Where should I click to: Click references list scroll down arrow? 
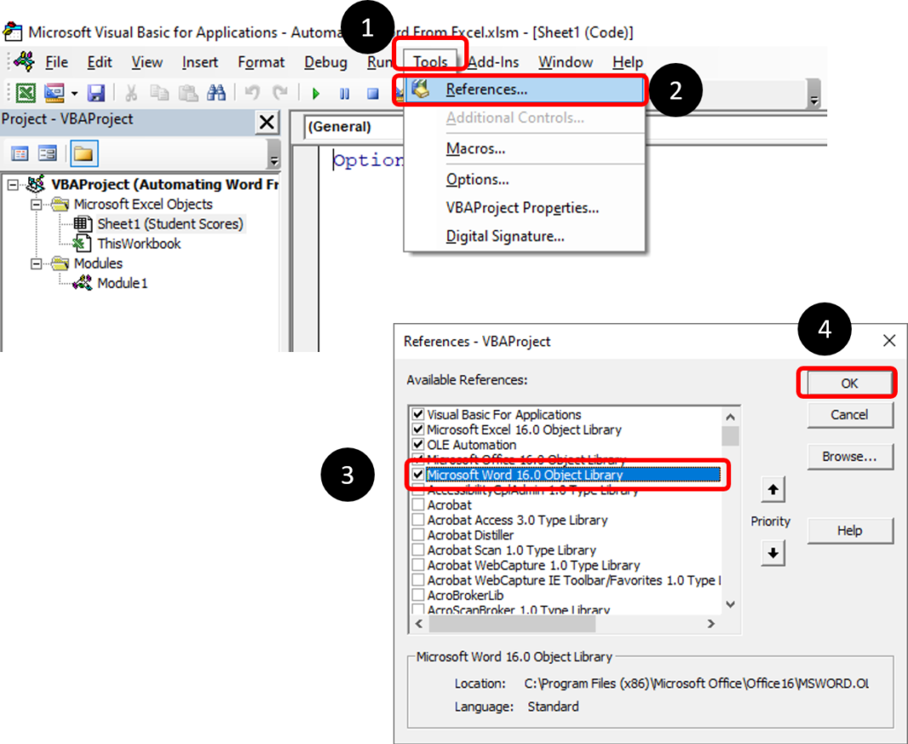[x=731, y=605]
